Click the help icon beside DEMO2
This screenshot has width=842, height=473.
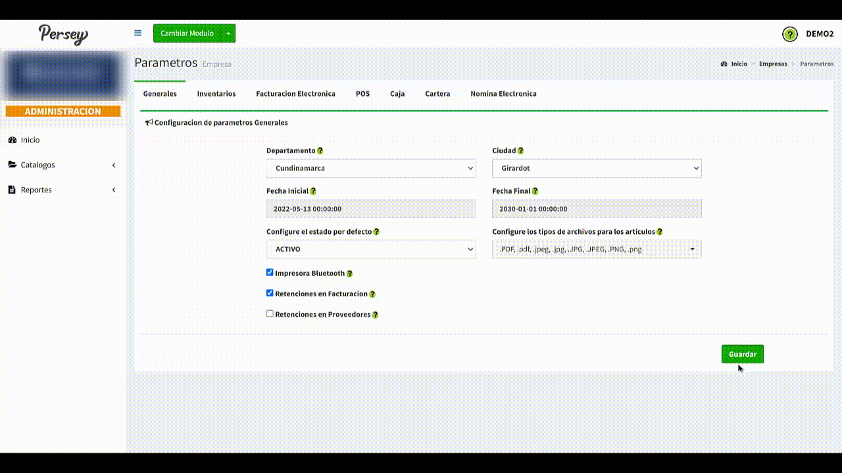coord(789,34)
